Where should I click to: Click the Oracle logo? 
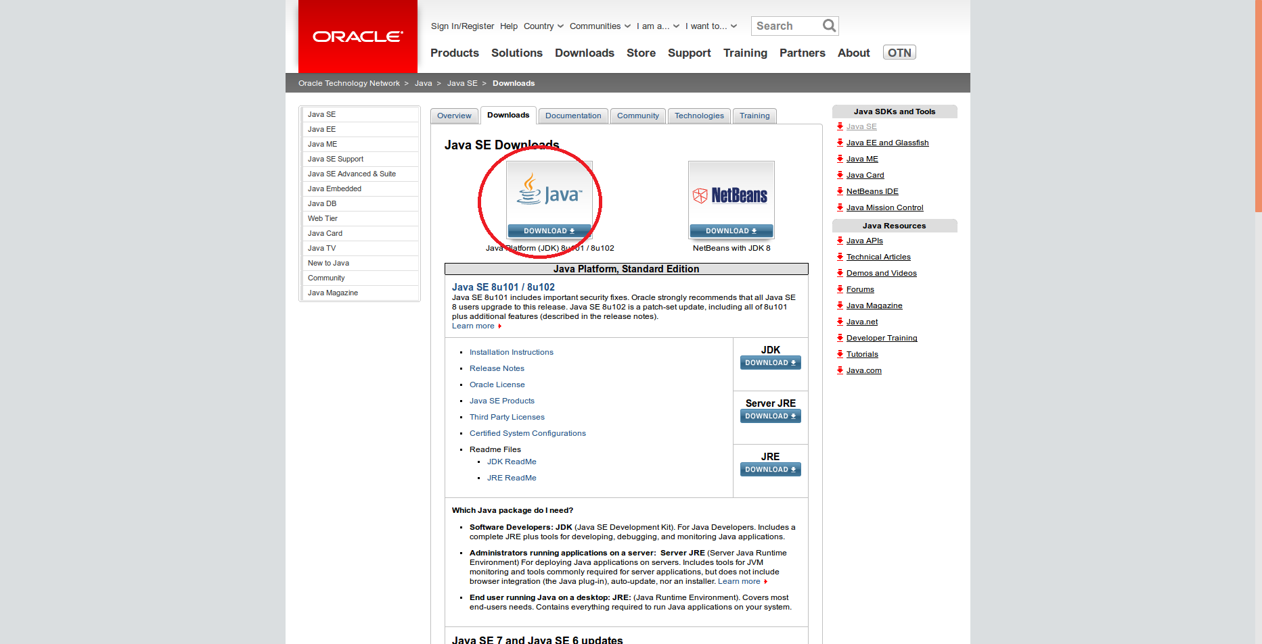358,36
